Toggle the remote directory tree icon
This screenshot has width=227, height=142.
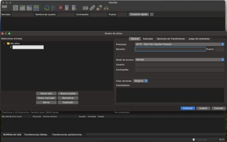point(29,8)
